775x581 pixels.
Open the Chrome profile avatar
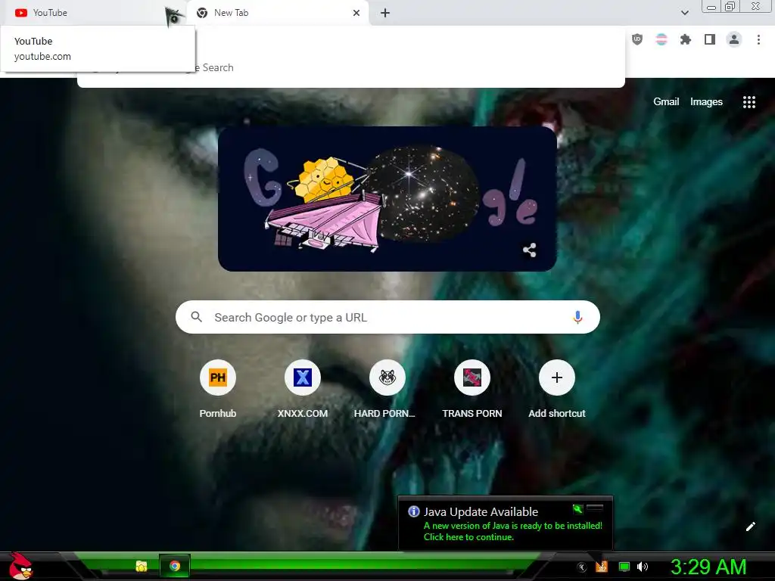click(x=734, y=39)
